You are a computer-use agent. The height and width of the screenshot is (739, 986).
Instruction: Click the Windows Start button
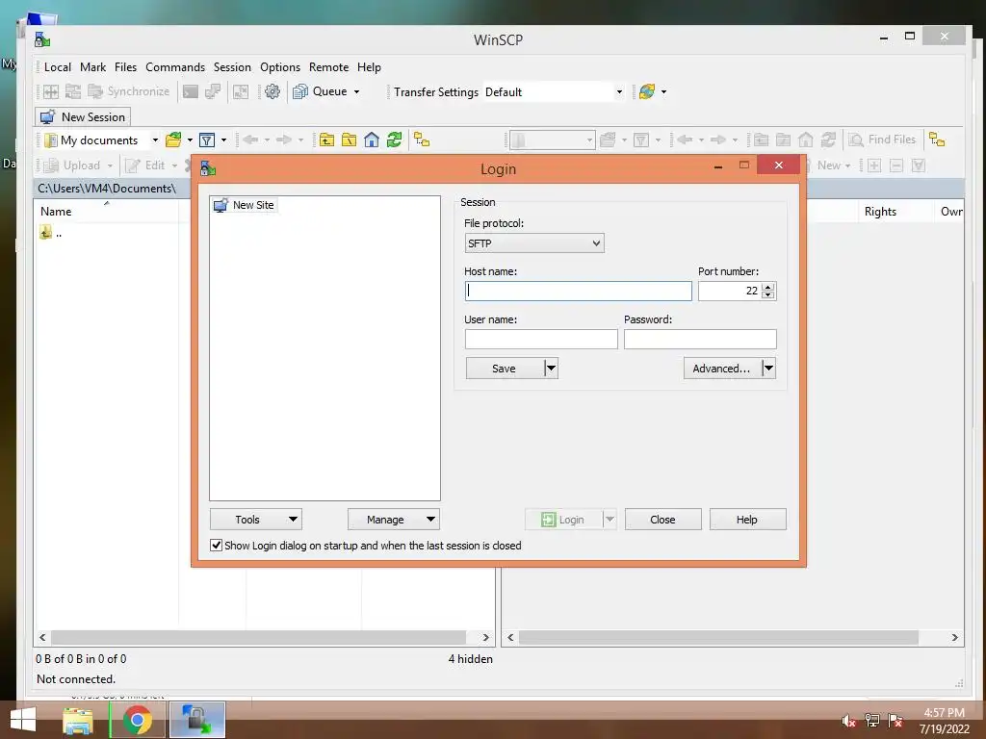click(x=23, y=720)
